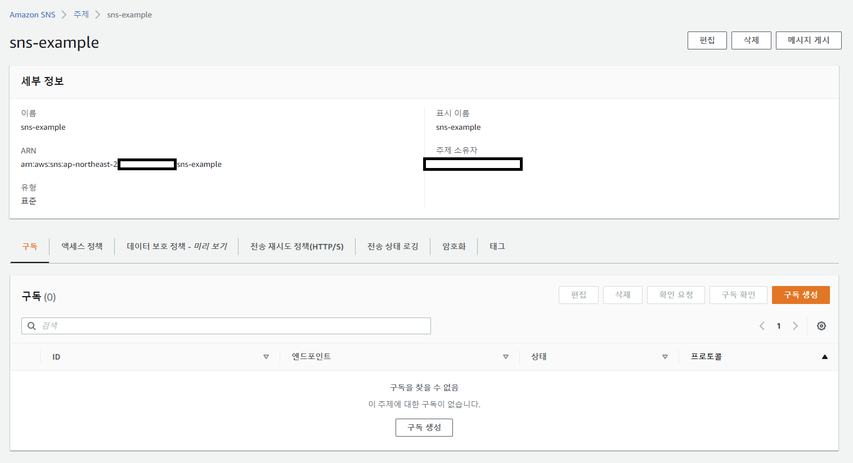Sort by 엔드포인트 column arrow
The height and width of the screenshot is (463, 853).
point(506,357)
